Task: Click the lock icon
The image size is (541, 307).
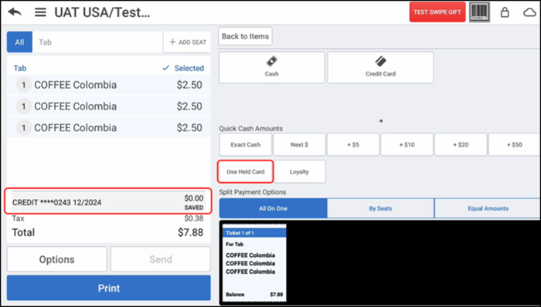Action: coord(505,13)
